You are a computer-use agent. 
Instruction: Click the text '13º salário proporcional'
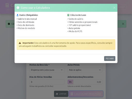[x=80, y=25]
